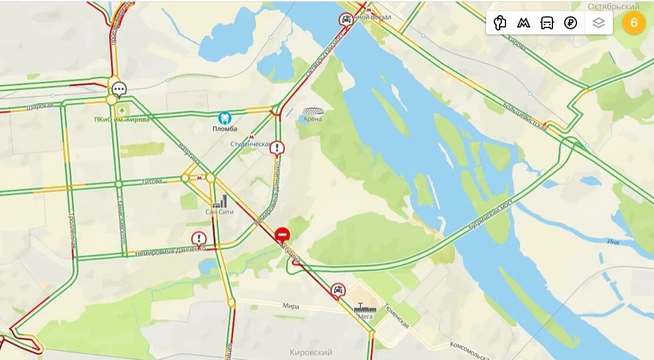Click the Студенческая metro station label
Screen dimensions: 654x360
coord(251,144)
